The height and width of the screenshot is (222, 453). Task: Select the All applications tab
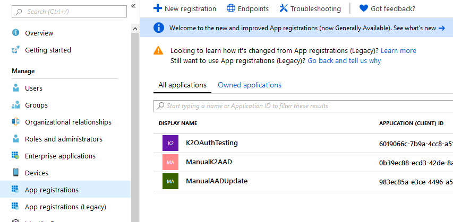pos(182,85)
